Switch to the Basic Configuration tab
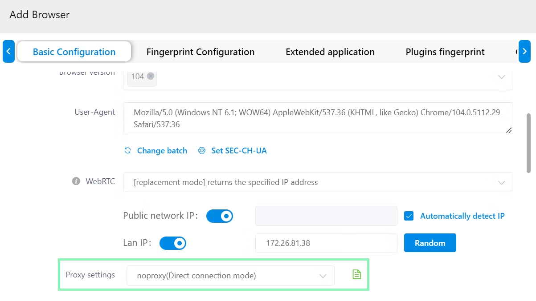536x301 pixels. (74, 52)
